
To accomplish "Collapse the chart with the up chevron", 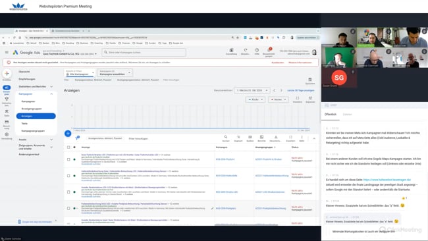I will (x=314, y=139).
